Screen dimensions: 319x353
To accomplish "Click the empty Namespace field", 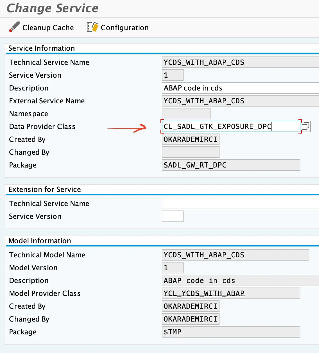I will point(186,114).
